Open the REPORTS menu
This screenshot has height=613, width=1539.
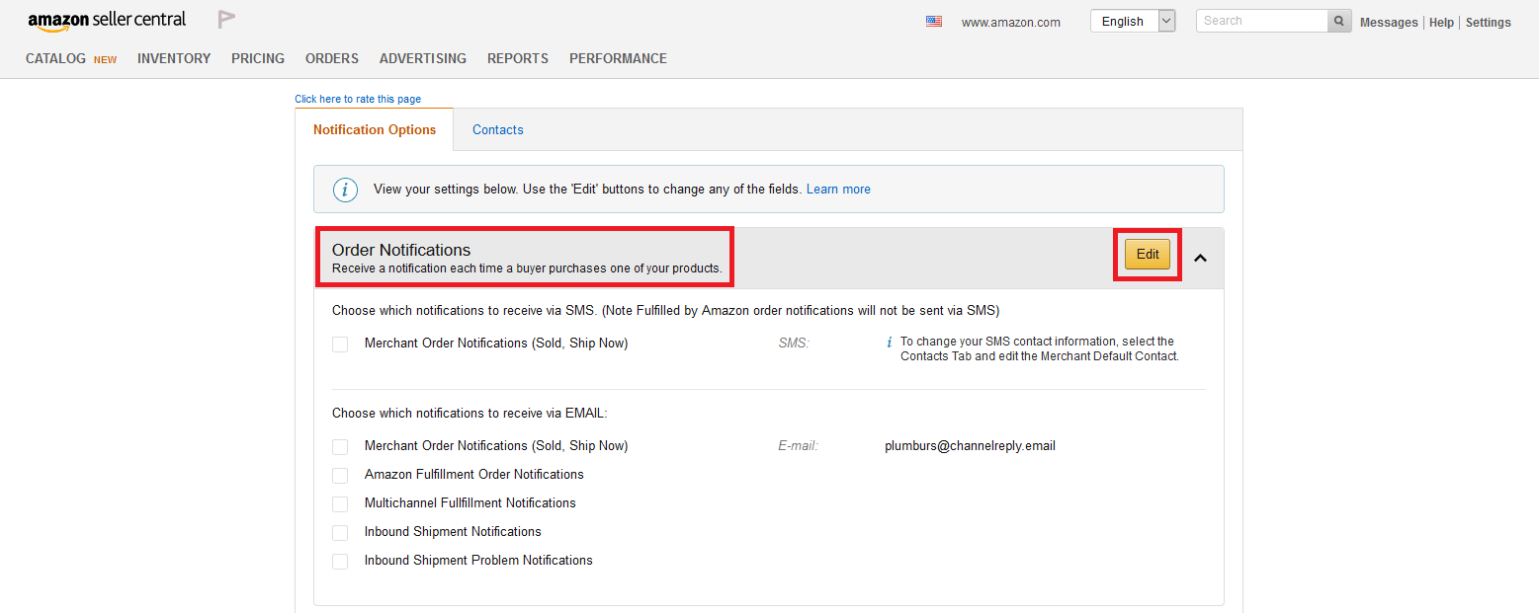click(x=518, y=59)
